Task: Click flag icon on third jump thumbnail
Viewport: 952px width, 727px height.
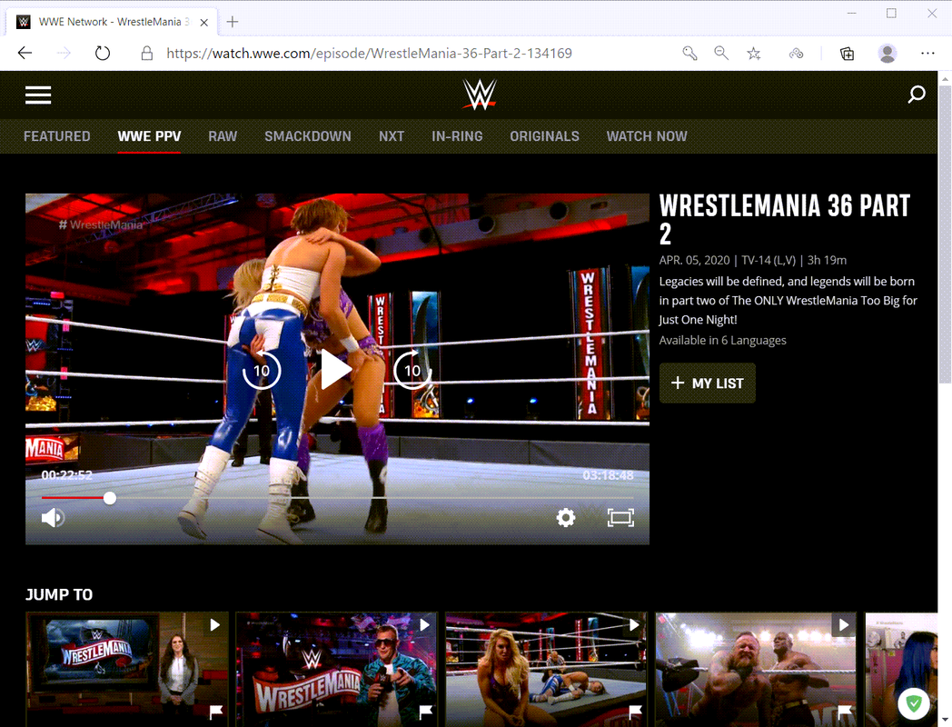Action: point(636,712)
